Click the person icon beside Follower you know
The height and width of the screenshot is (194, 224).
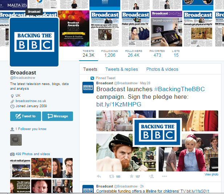tap(12, 129)
